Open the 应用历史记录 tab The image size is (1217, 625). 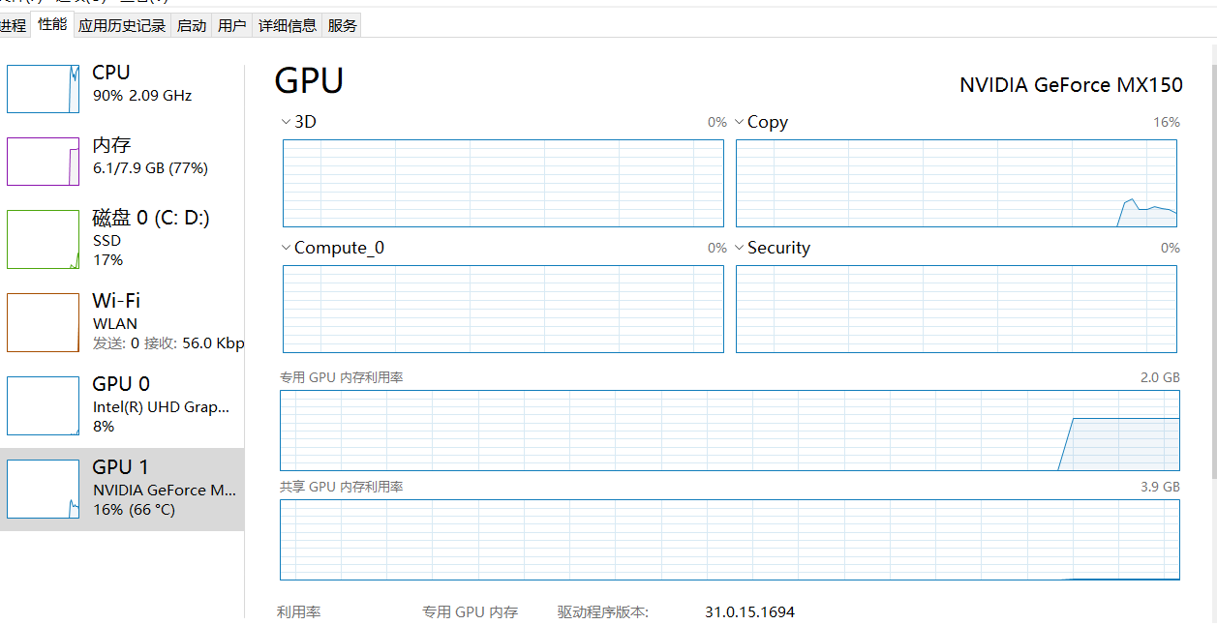pyautogui.click(x=121, y=24)
